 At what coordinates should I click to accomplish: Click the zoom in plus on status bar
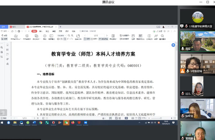click(x=171, y=118)
